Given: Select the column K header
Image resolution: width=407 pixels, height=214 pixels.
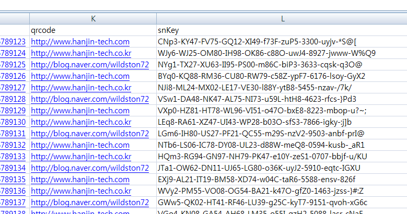Looking at the screenshot, I should (93, 18).
